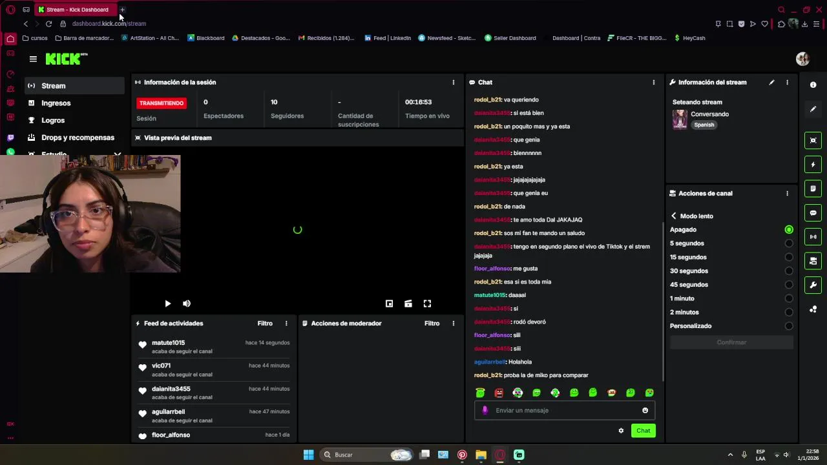Reload the page with the browser refresh button
Viewport: 827px width, 465px height.
click(48, 24)
